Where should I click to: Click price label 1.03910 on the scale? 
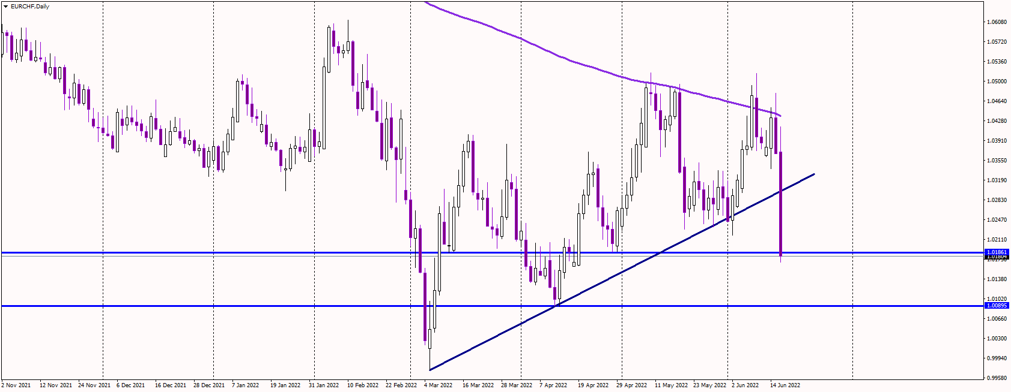tap(997, 141)
